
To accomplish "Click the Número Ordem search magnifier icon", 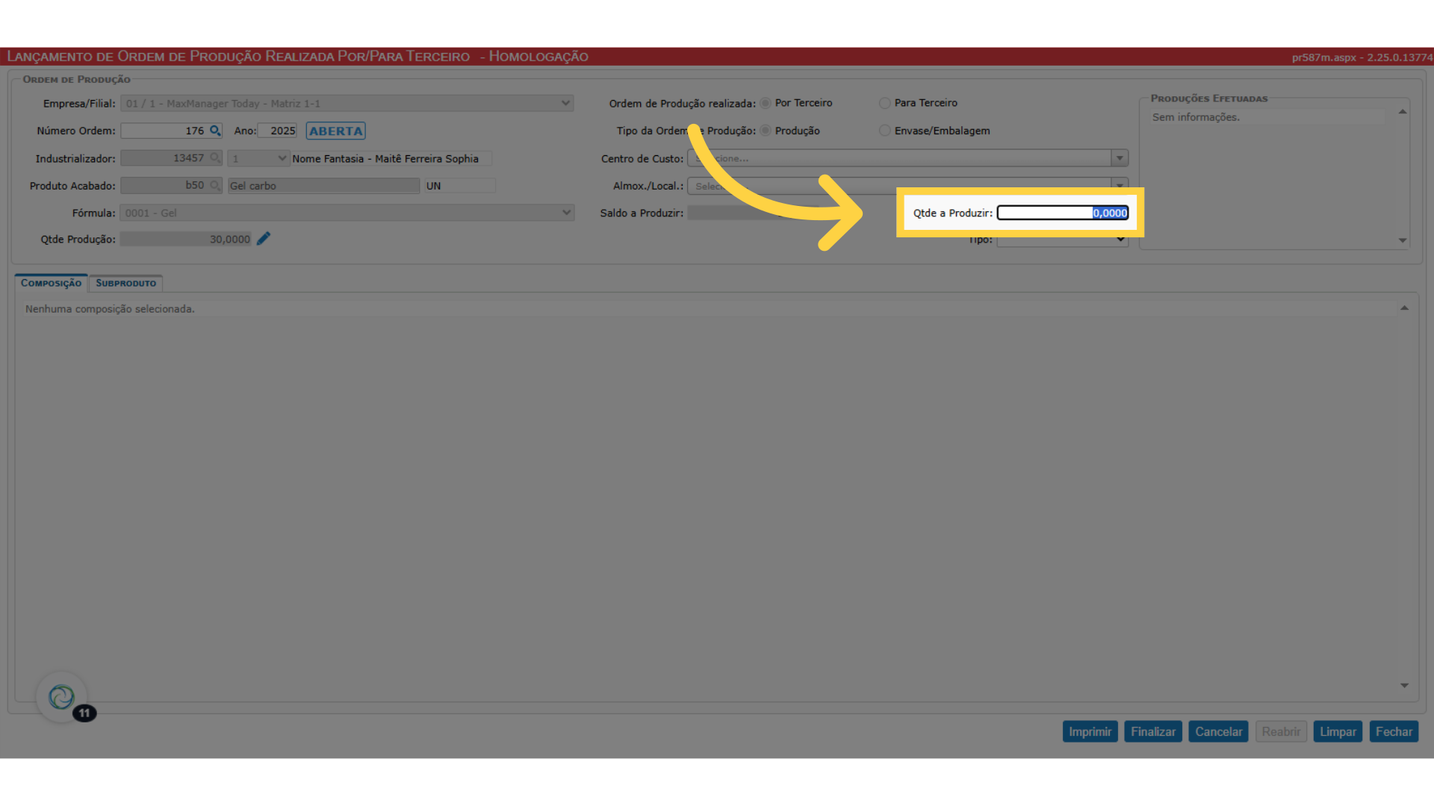I will [x=215, y=131].
